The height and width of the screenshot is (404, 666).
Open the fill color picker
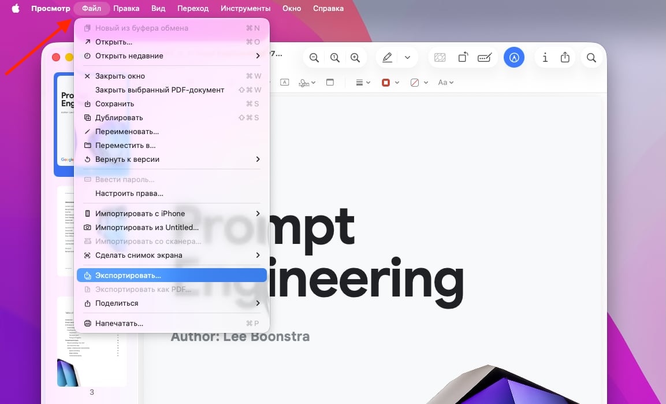(x=419, y=83)
